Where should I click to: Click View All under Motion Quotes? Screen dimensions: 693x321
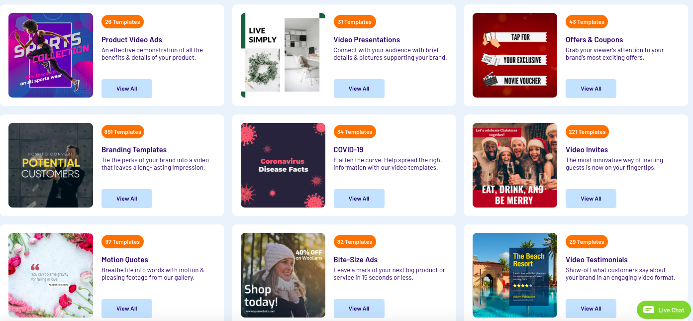tap(126, 308)
